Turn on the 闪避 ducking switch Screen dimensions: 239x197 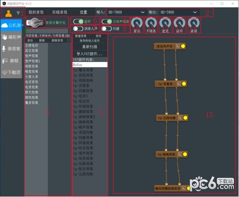tap(107, 28)
